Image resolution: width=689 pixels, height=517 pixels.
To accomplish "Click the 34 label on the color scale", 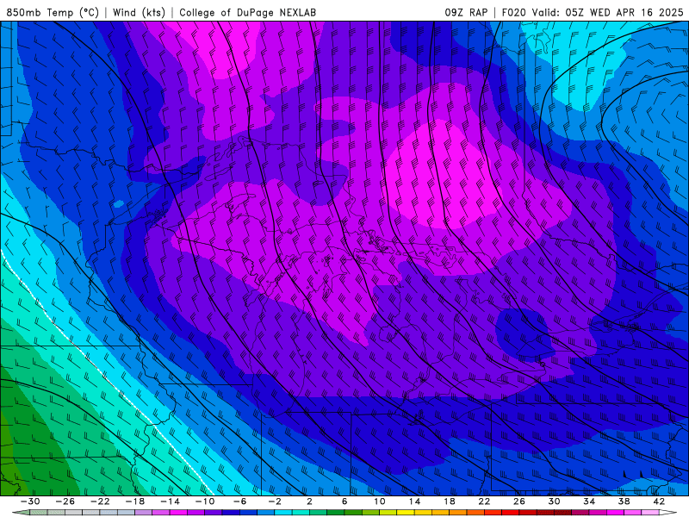I will coord(589,501).
